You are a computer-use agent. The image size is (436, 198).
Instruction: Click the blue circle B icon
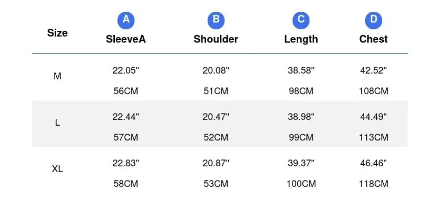click(x=216, y=21)
